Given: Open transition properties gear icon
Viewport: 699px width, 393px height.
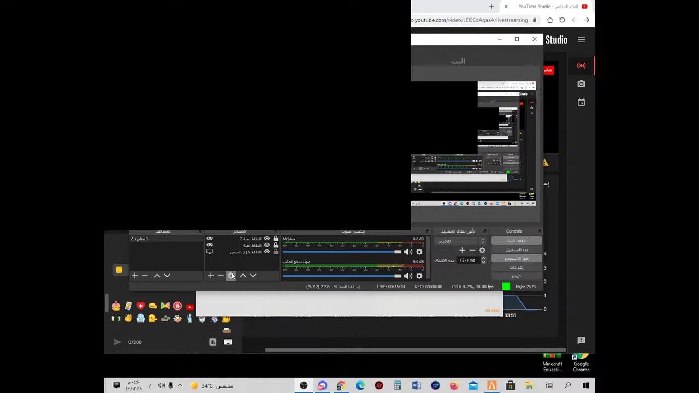Looking at the screenshot, I should pyautogui.click(x=482, y=251).
